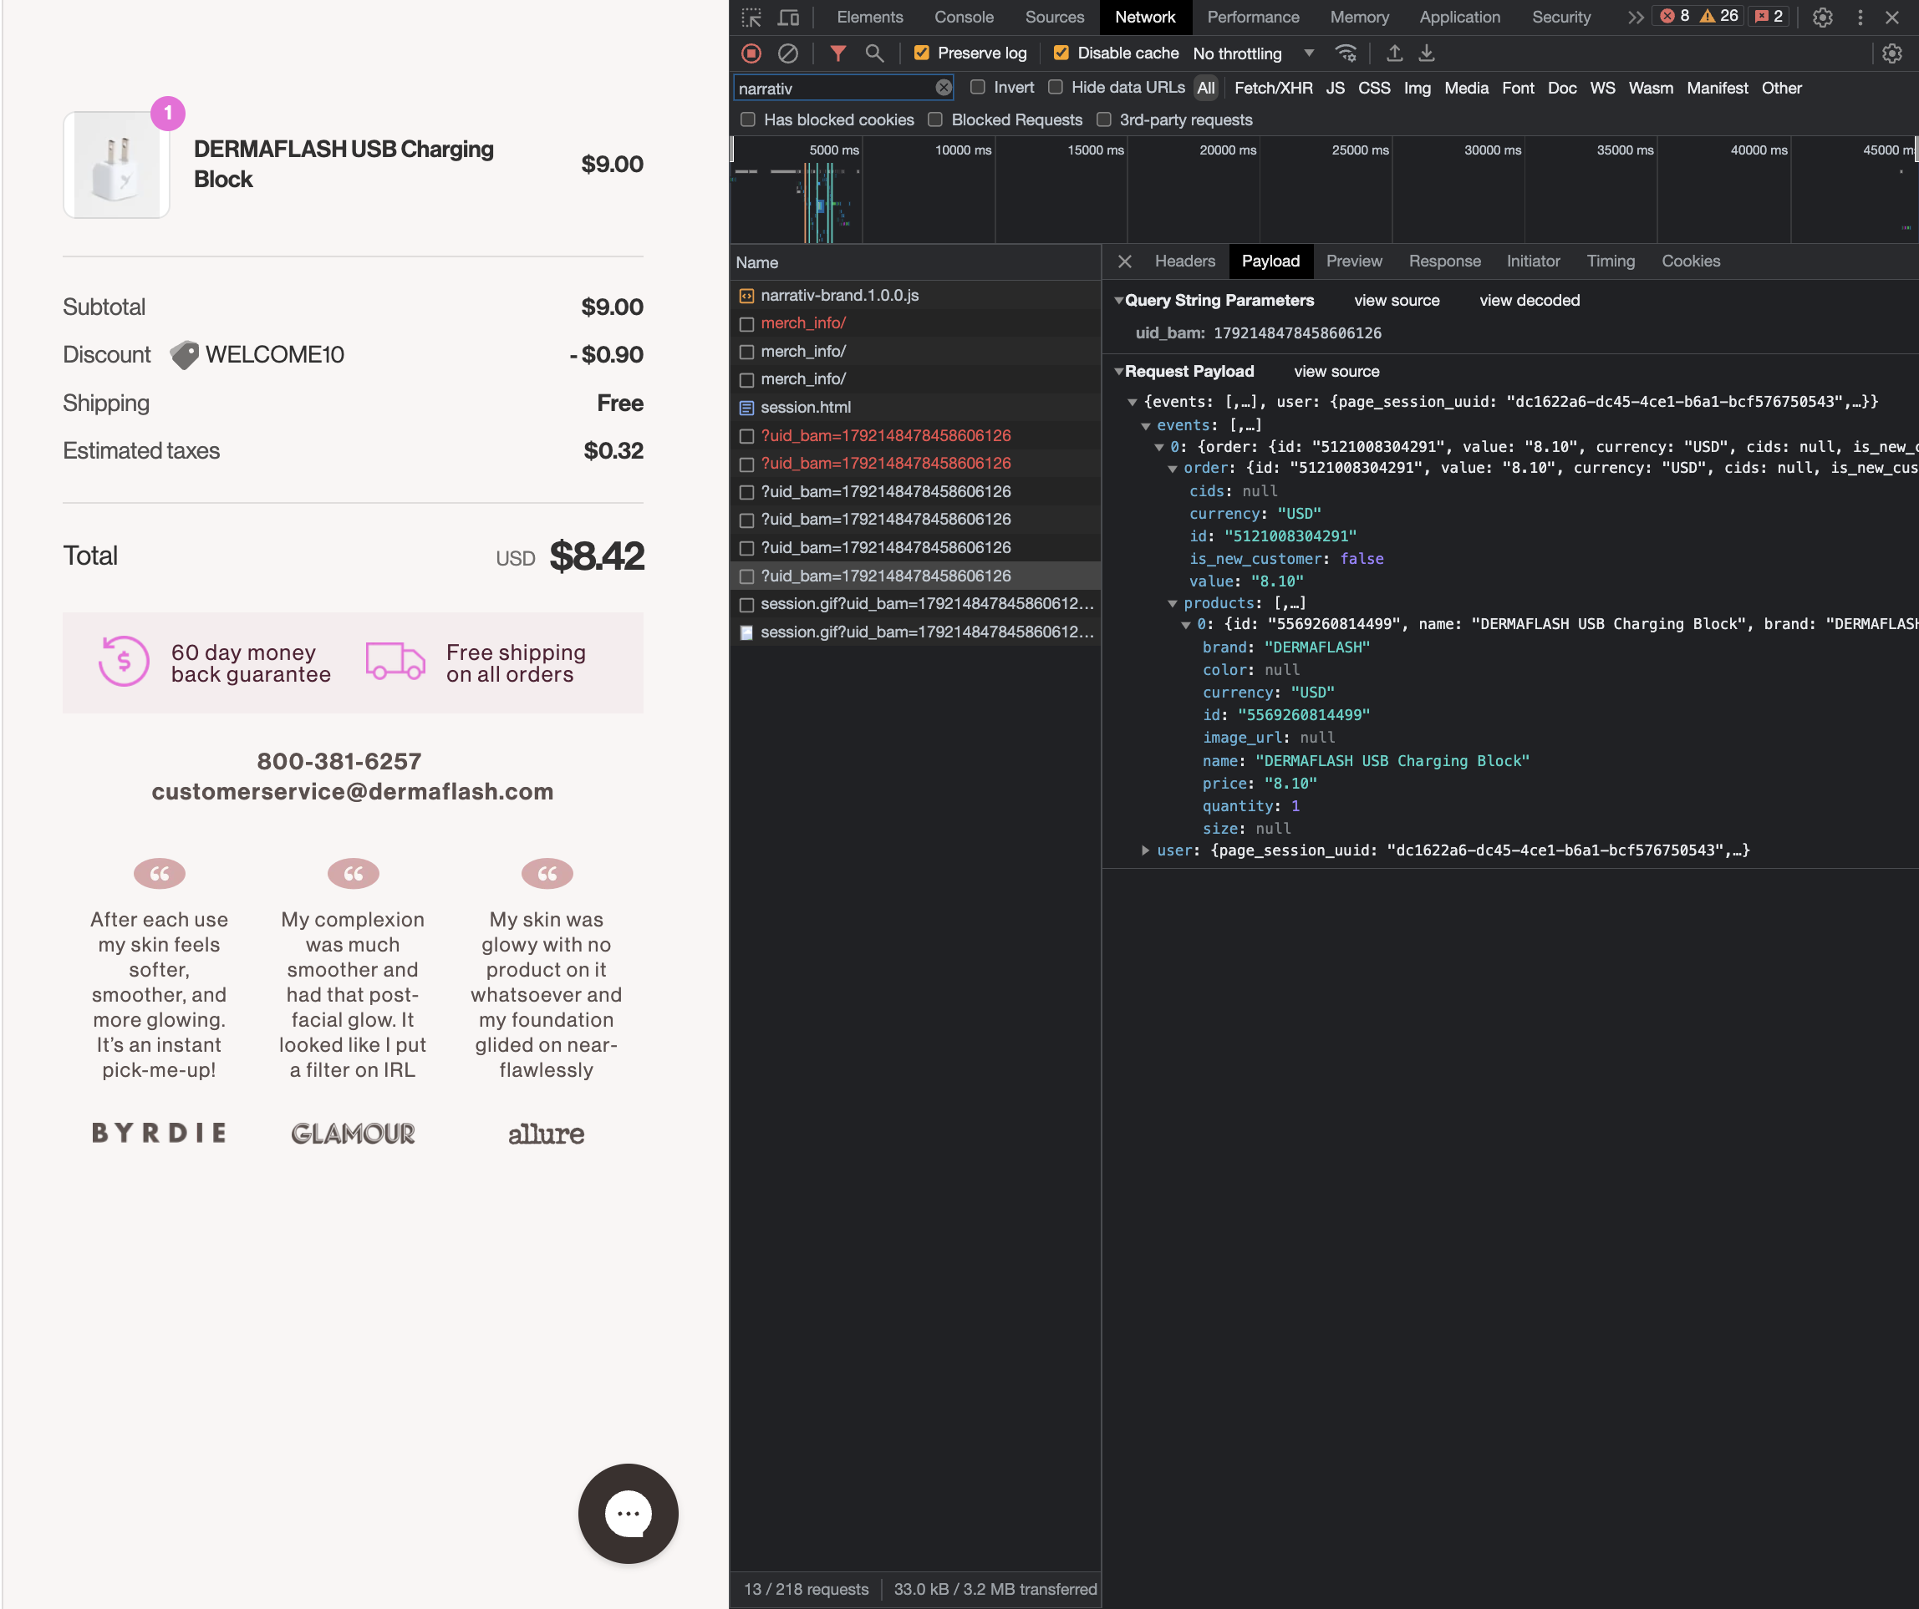Open the chat bubble widget
The width and height of the screenshot is (1919, 1609).
click(629, 1513)
